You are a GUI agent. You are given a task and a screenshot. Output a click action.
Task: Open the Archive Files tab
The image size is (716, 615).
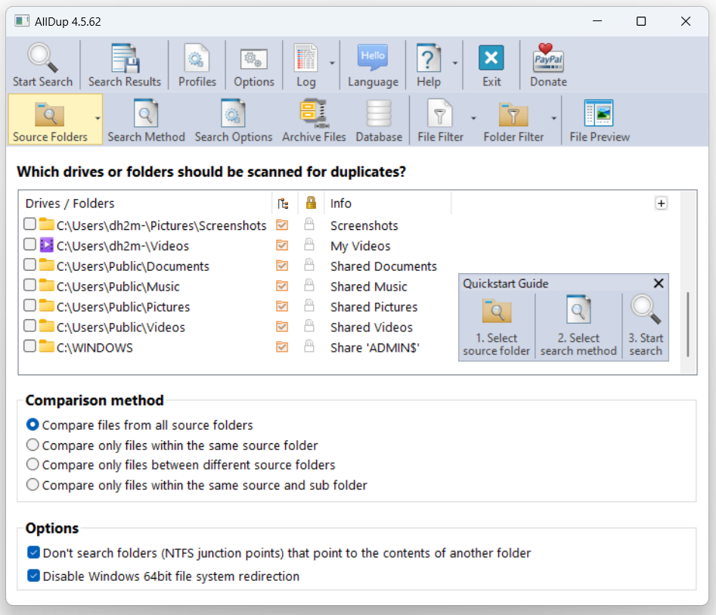314,120
